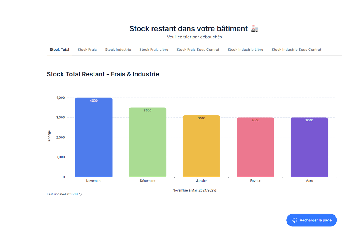Click the blue Novembre bar
Screen dimensions: 362x229
point(94,137)
